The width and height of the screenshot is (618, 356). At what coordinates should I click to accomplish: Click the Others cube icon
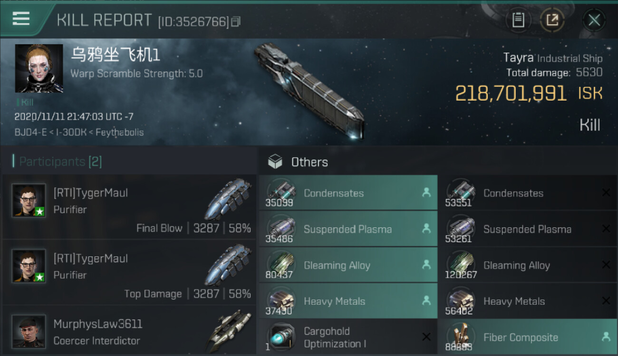(275, 162)
